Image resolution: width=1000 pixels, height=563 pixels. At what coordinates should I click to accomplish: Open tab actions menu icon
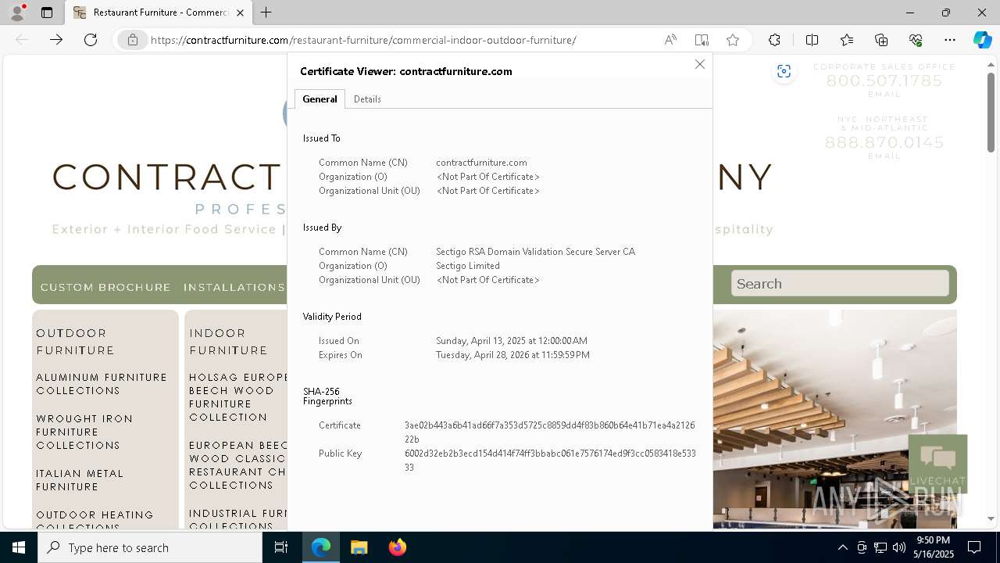(47, 13)
